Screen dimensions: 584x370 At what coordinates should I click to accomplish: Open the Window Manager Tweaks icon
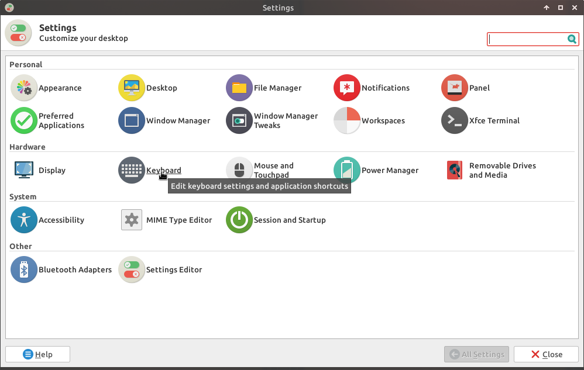click(x=239, y=120)
